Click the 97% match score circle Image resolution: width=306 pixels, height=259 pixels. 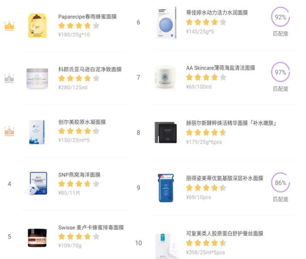click(x=280, y=73)
